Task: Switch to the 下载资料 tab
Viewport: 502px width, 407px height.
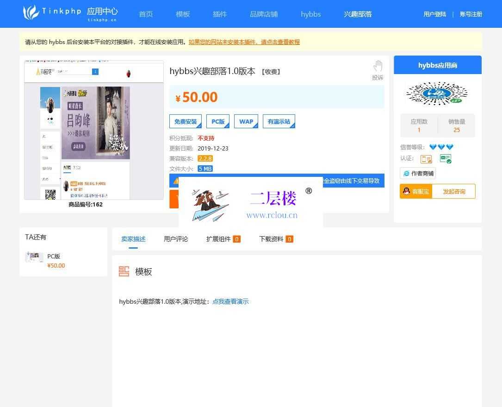Action: pos(276,239)
